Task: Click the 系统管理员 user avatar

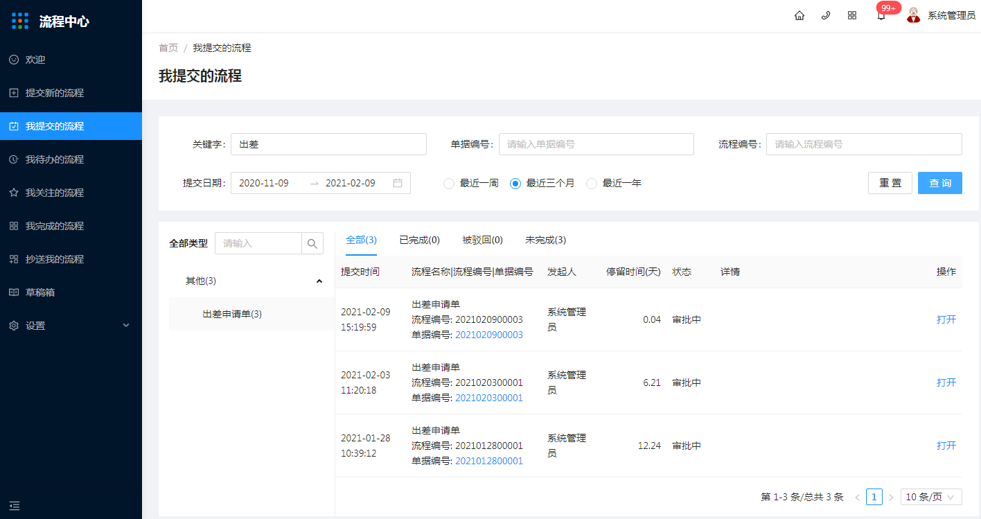Action: (914, 15)
